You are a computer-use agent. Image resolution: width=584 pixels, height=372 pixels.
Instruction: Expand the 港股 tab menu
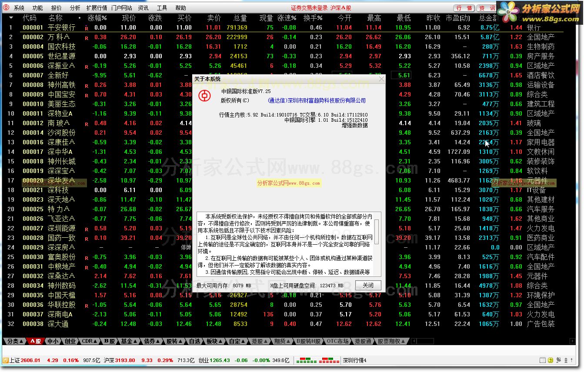[x=260, y=341]
